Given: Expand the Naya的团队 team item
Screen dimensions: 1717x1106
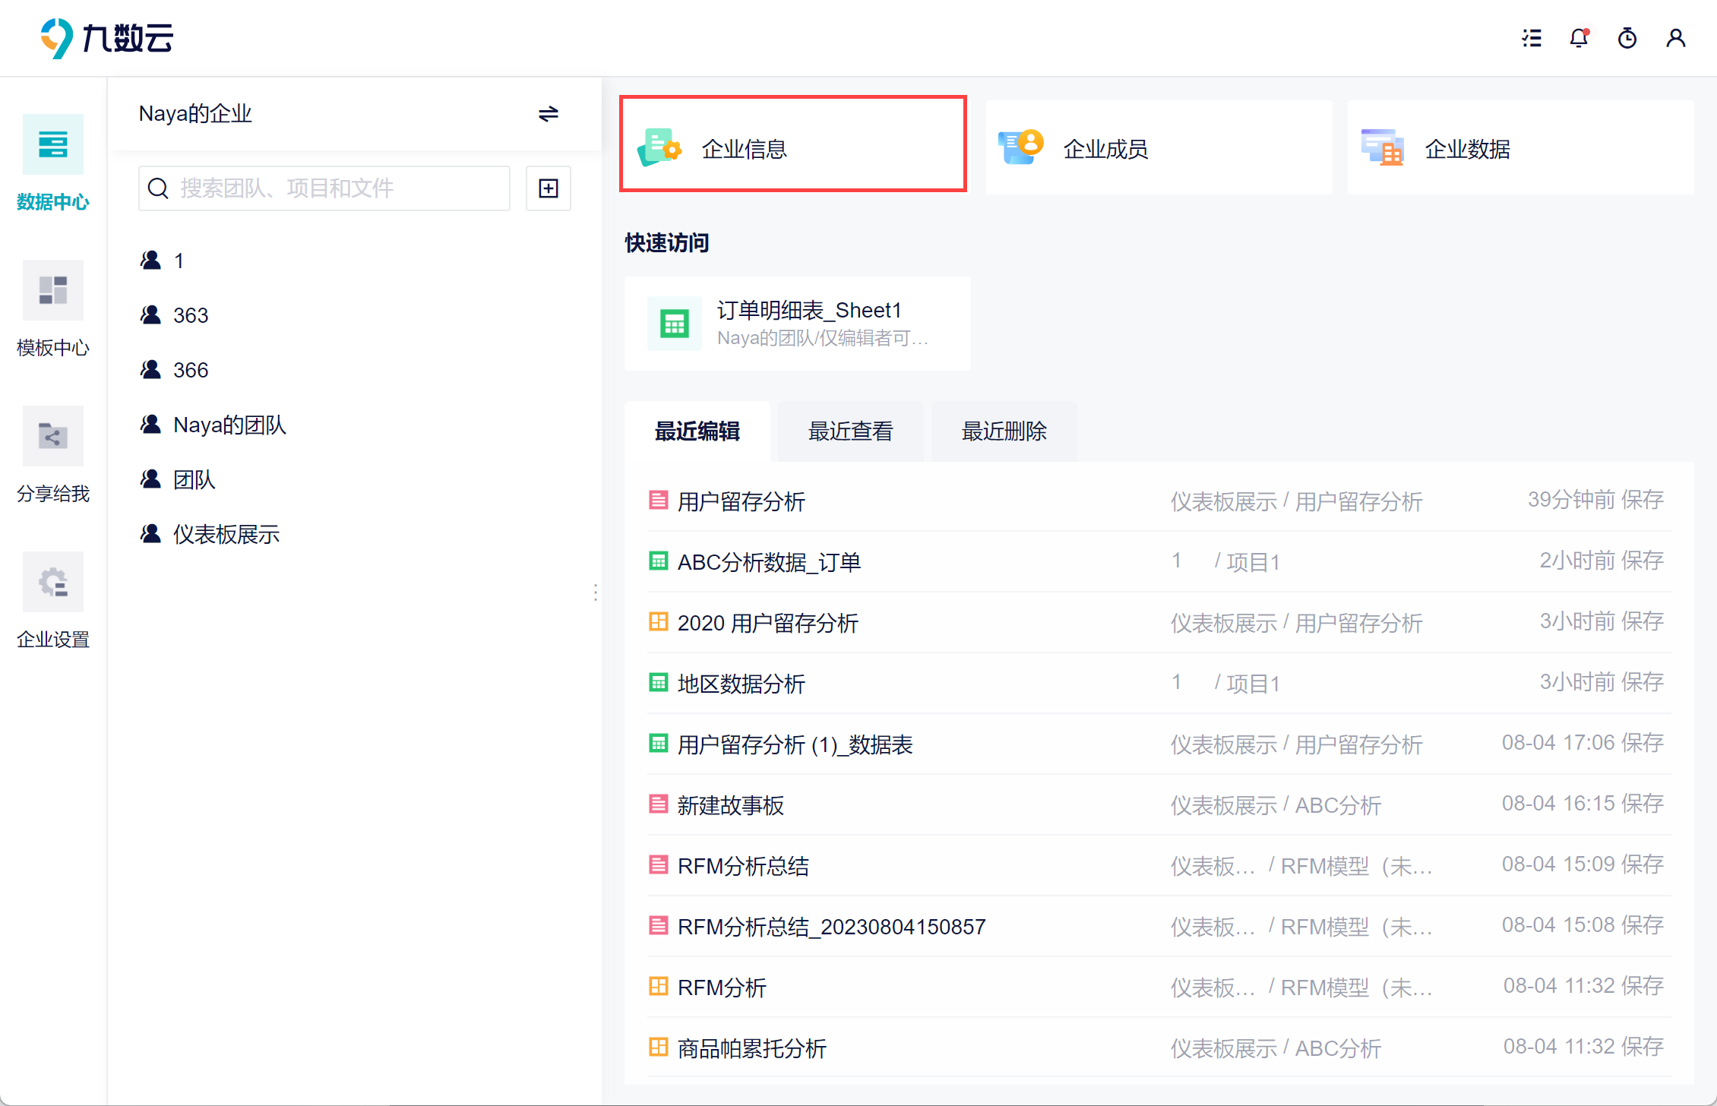Looking at the screenshot, I should (x=229, y=425).
